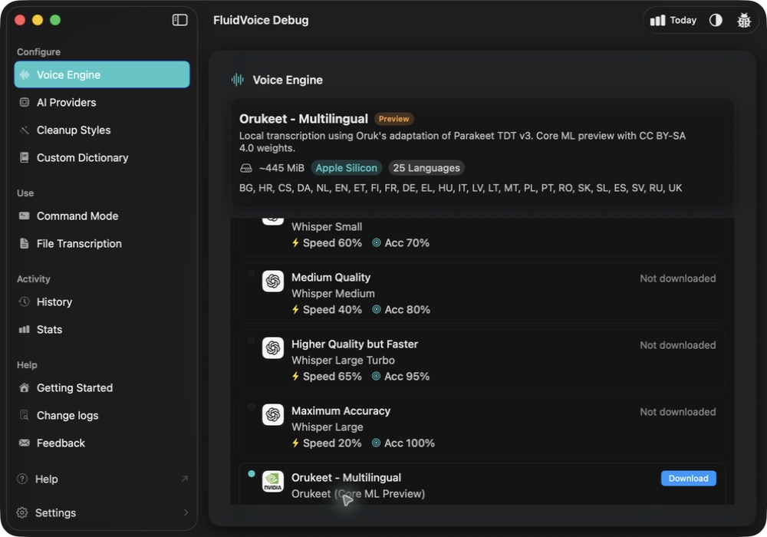
Task: Click Maximum Accuracy model title
Action: (341, 411)
